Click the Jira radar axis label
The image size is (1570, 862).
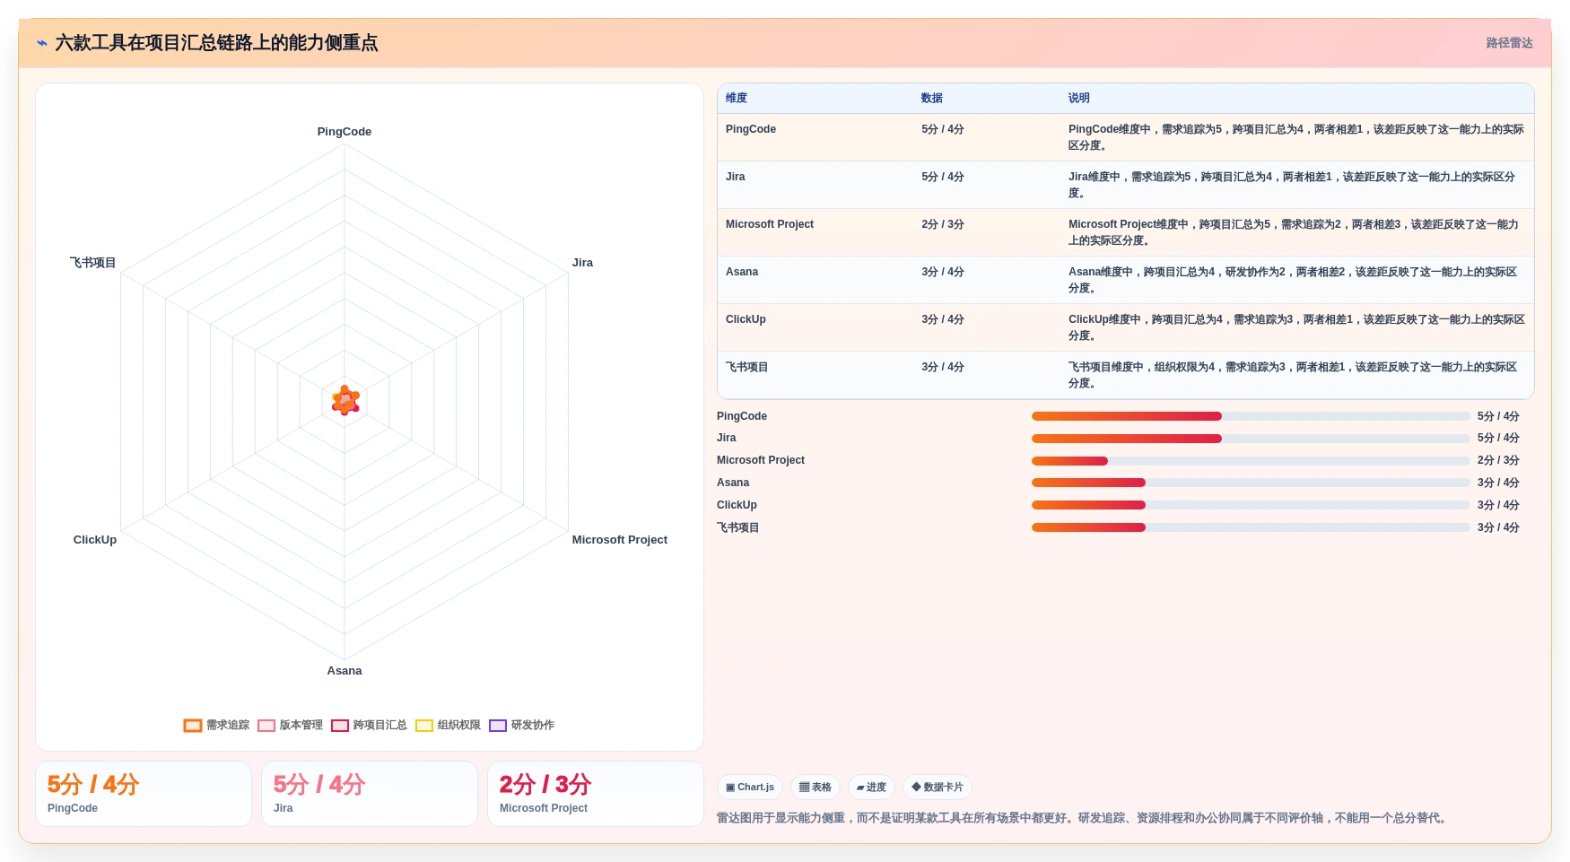click(x=582, y=263)
